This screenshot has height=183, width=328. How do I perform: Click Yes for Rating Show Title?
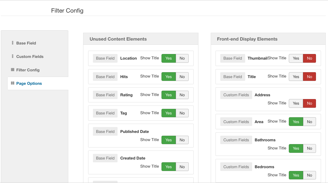168,95
